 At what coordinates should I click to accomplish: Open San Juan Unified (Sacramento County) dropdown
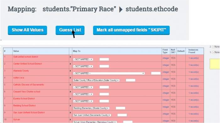(92, 115)
